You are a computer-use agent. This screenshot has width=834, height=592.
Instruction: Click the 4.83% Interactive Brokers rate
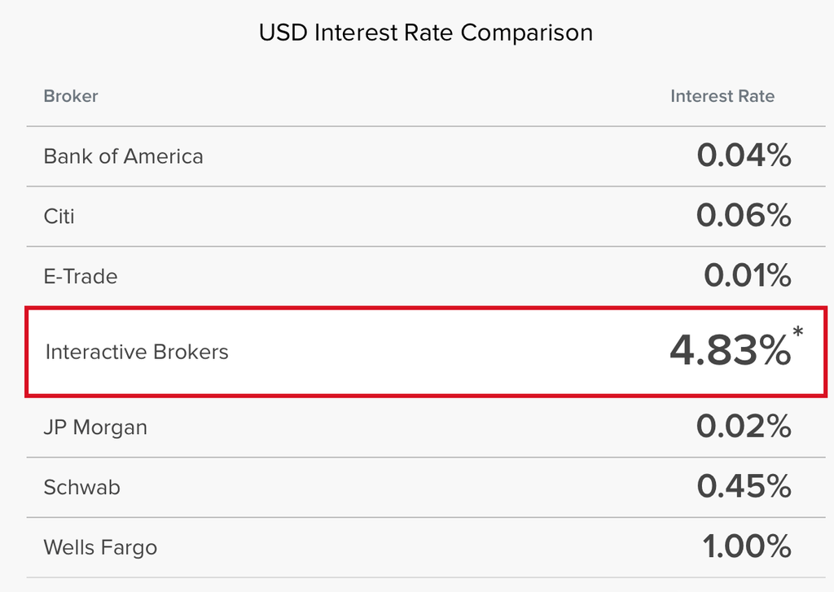point(729,351)
